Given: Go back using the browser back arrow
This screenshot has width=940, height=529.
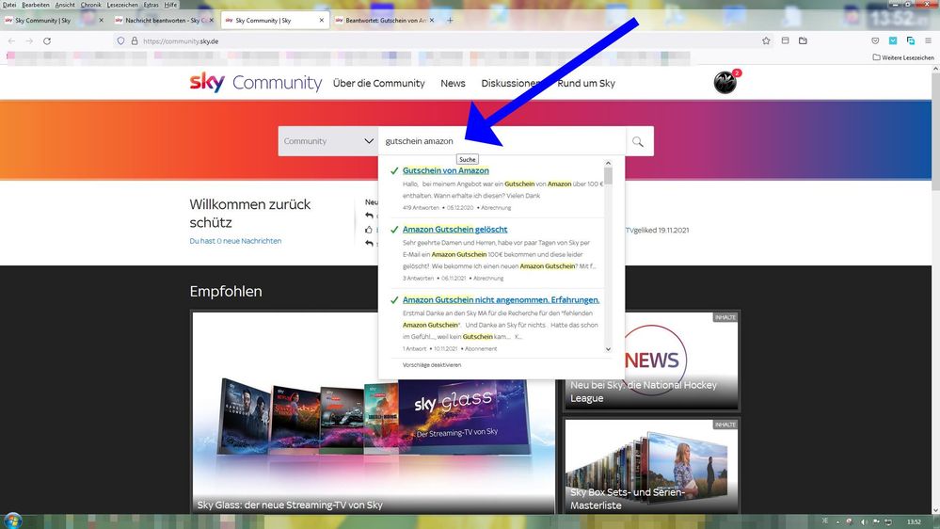Looking at the screenshot, I should pos(11,41).
